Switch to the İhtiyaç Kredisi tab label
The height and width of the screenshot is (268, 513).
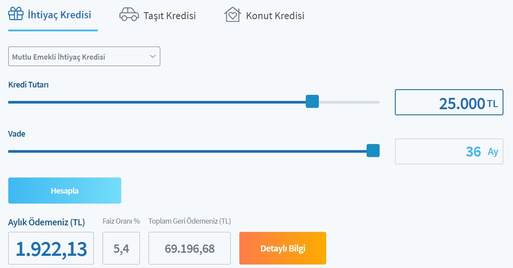pos(60,15)
